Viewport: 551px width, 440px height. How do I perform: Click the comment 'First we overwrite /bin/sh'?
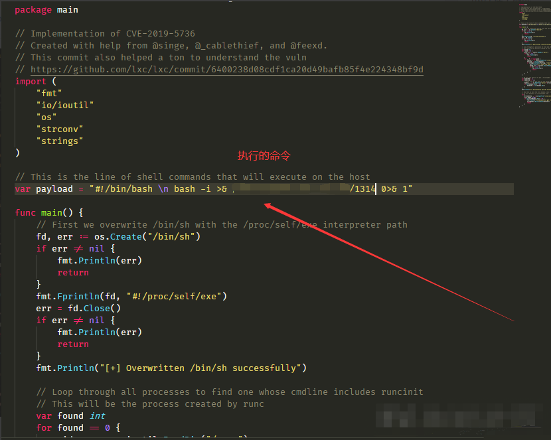(222, 225)
